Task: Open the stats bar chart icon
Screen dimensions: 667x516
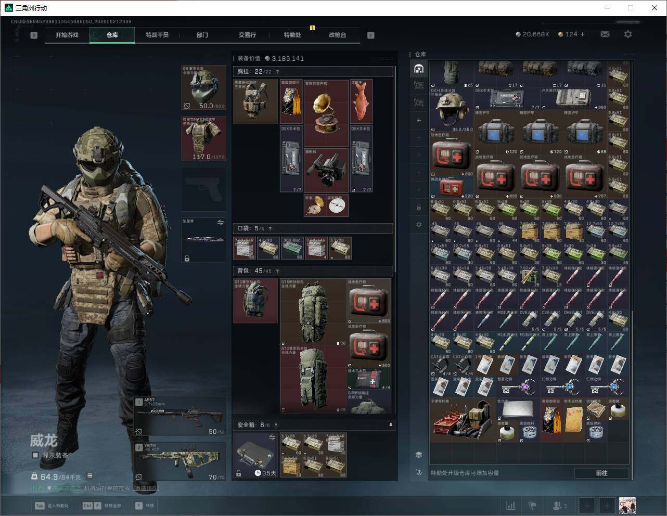Action: coord(511,506)
